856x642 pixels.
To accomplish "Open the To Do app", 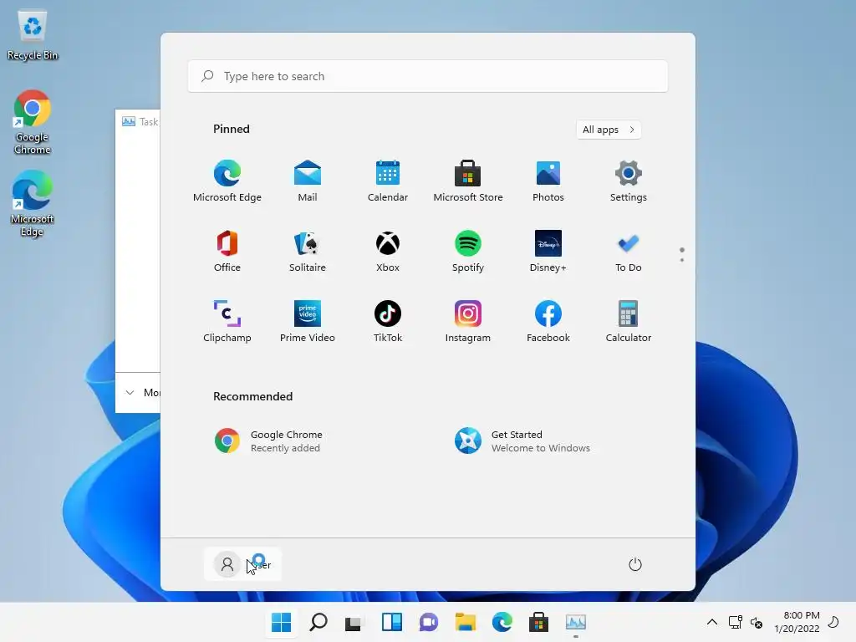I will tap(629, 252).
